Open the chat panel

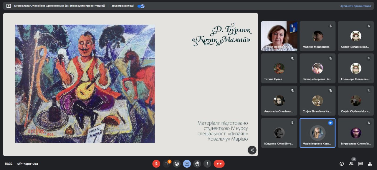coord(361,164)
